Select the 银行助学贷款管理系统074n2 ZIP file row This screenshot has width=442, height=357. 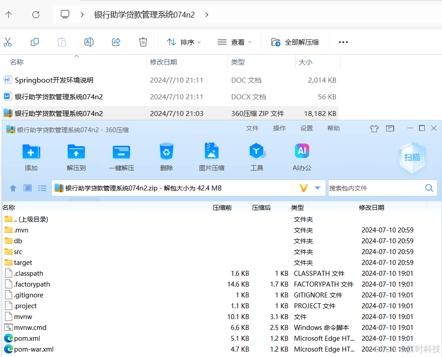[170, 113]
